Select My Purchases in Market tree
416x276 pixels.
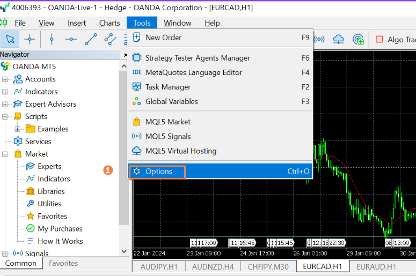coord(60,228)
